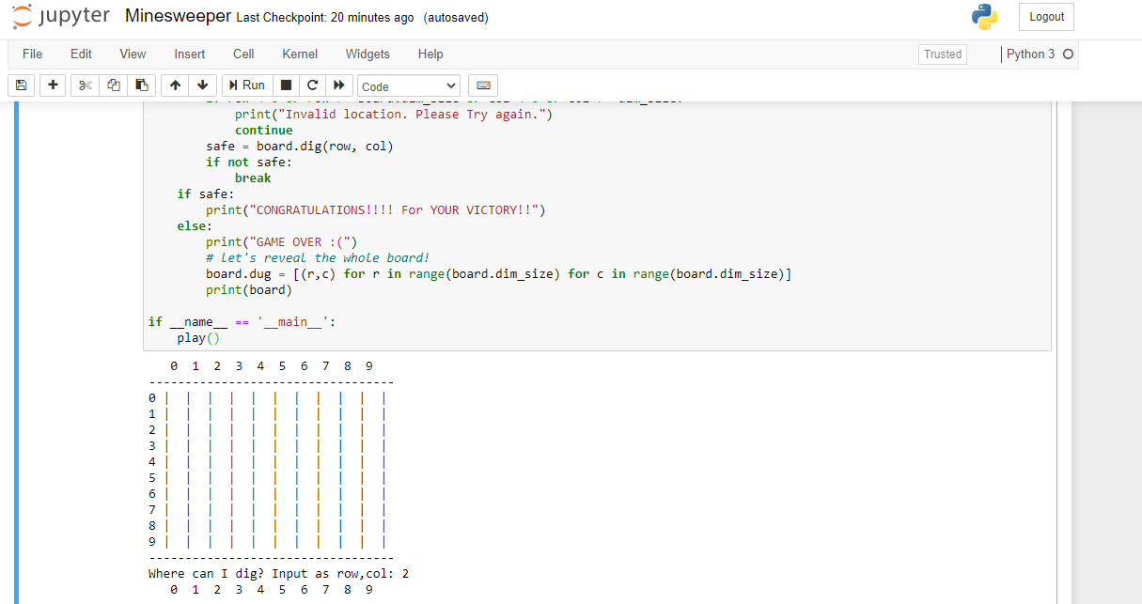Click the 'if not safe:' code line
Screen dimensions: 1142x604
tap(249, 162)
